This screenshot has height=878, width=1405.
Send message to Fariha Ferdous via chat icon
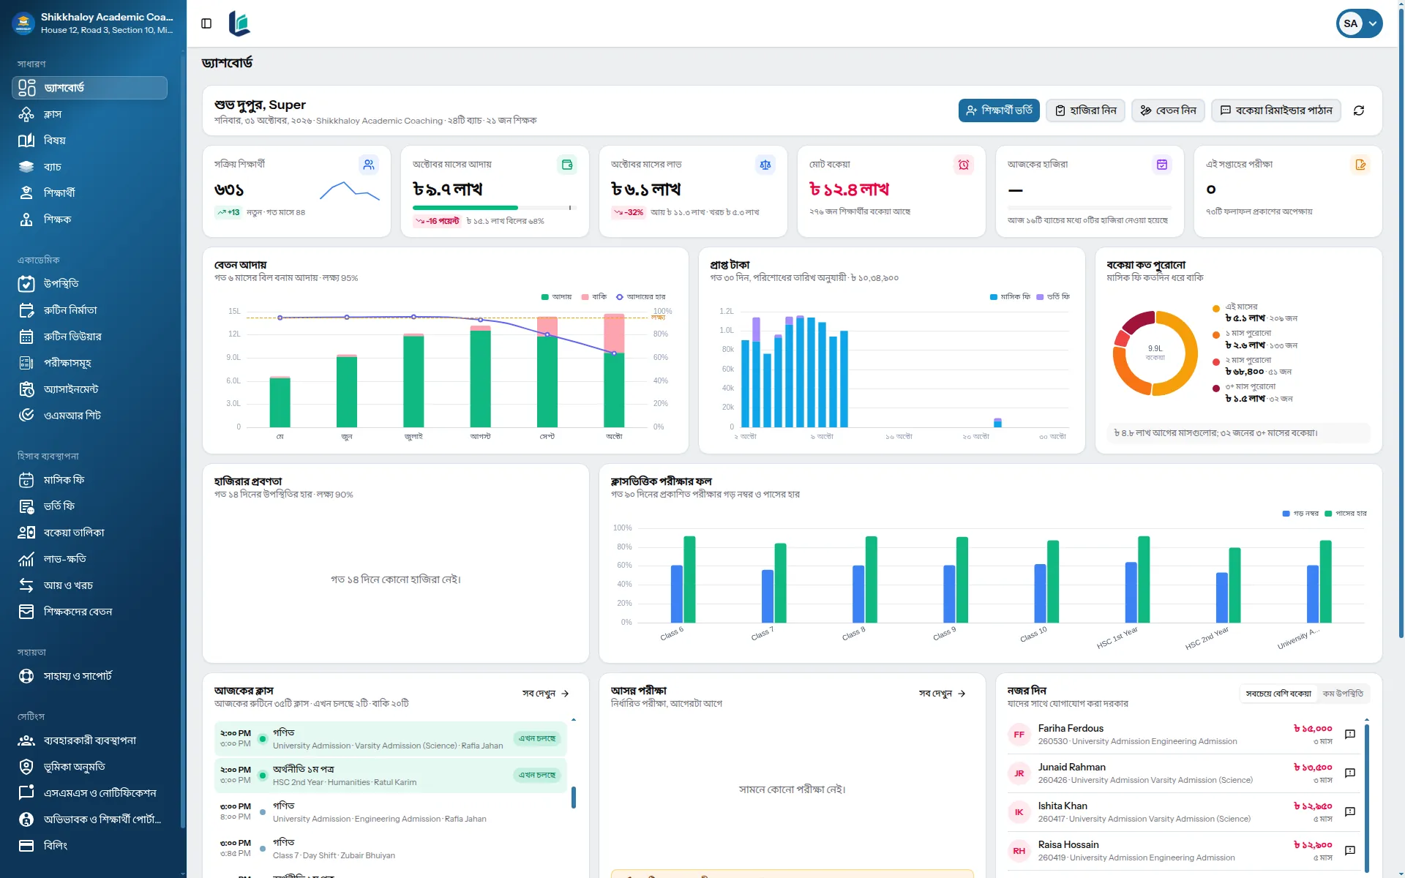(x=1350, y=734)
